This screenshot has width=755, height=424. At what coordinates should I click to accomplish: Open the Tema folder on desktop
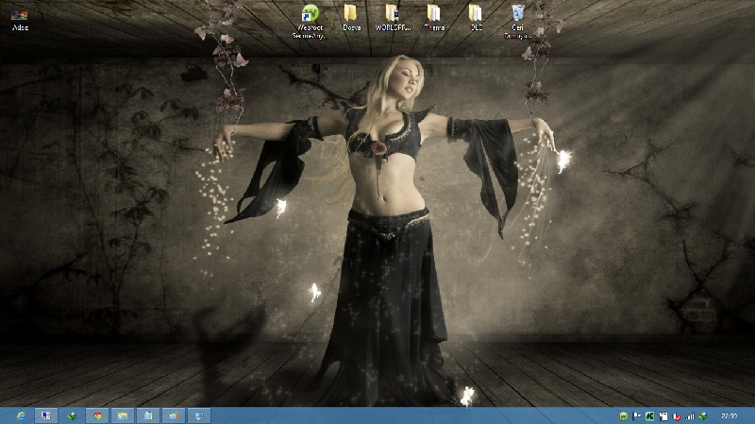(x=434, y=15)
